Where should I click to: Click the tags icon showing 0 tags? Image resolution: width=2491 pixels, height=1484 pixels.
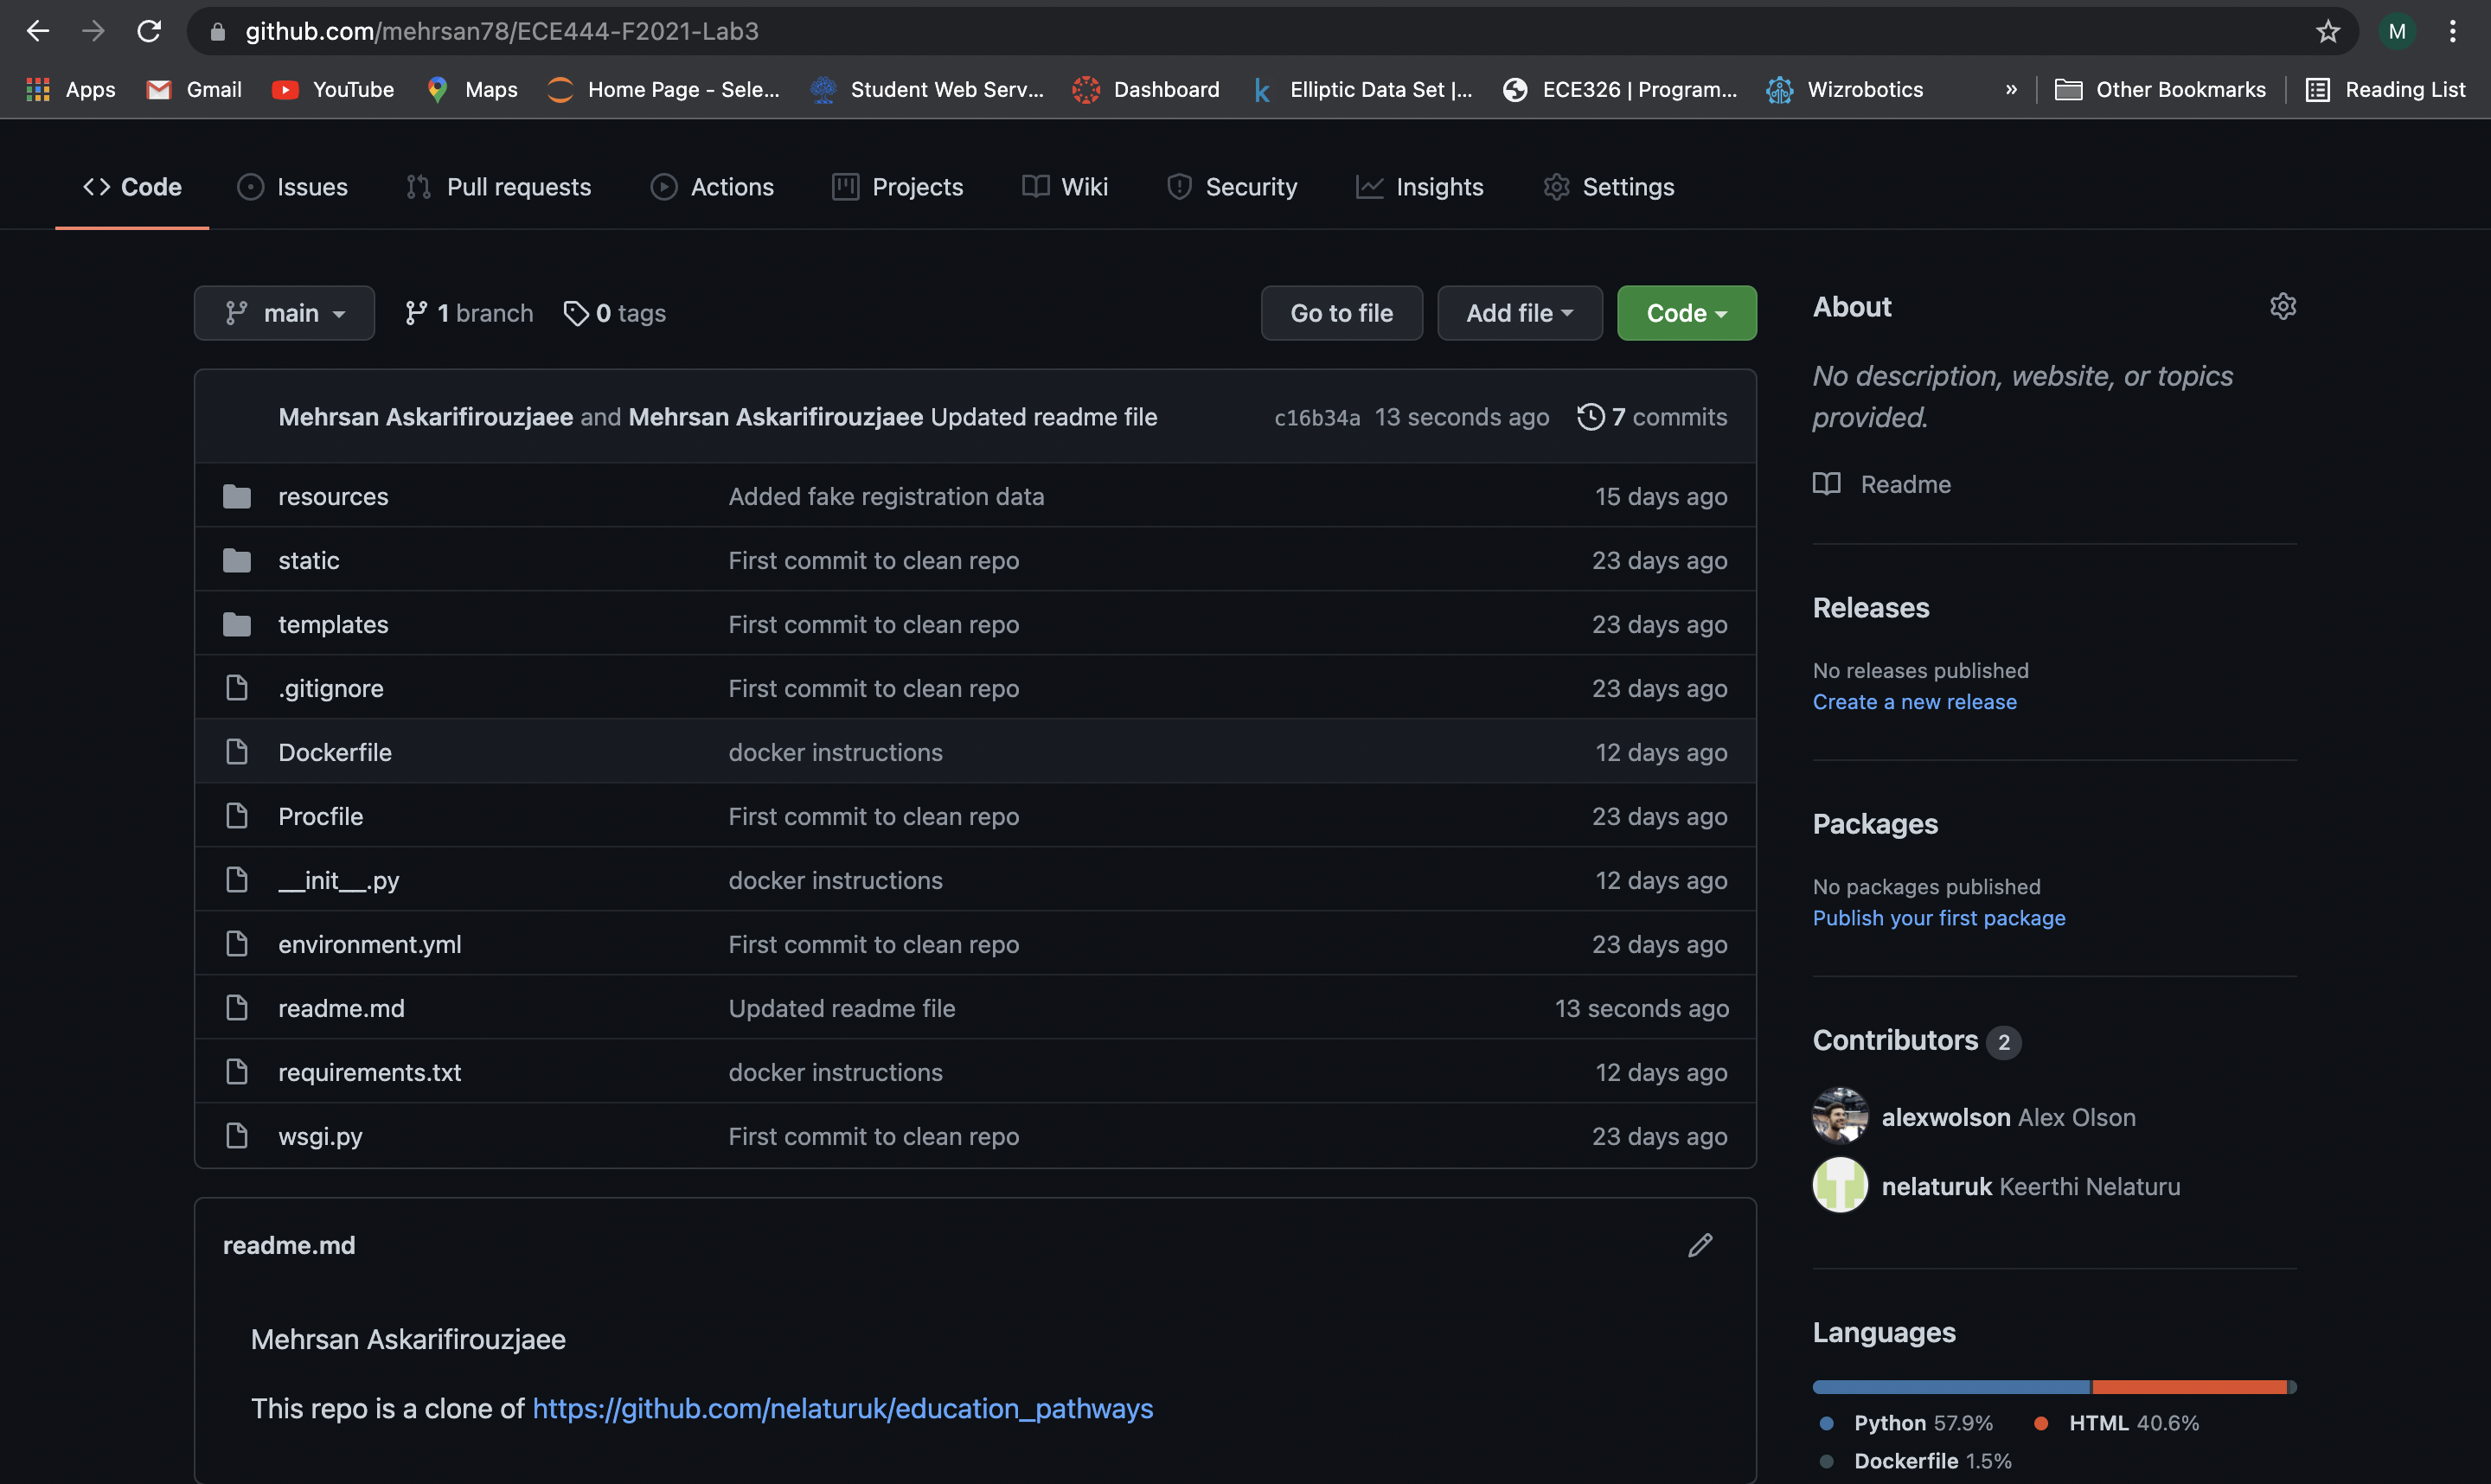point(576,314)
